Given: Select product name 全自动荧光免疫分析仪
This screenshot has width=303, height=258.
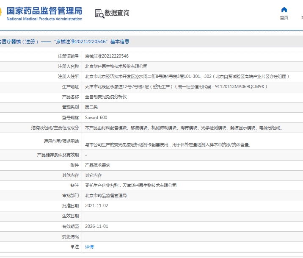Looking at the screenshot, I should click(x=106, y=97).
